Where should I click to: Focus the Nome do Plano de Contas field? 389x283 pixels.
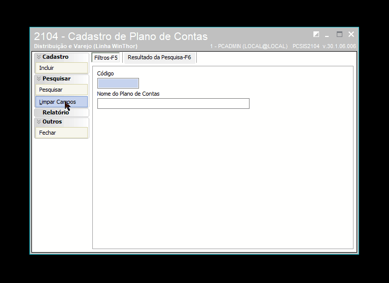pyautogui.click(x=173, y=103)
